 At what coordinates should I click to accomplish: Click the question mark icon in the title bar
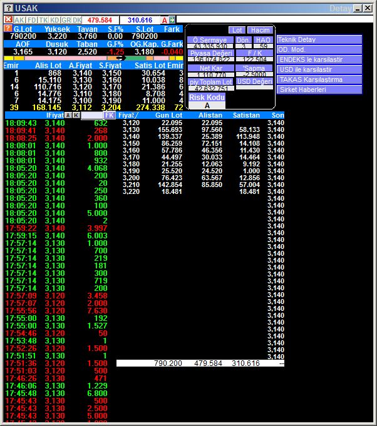tap(9, 8)
